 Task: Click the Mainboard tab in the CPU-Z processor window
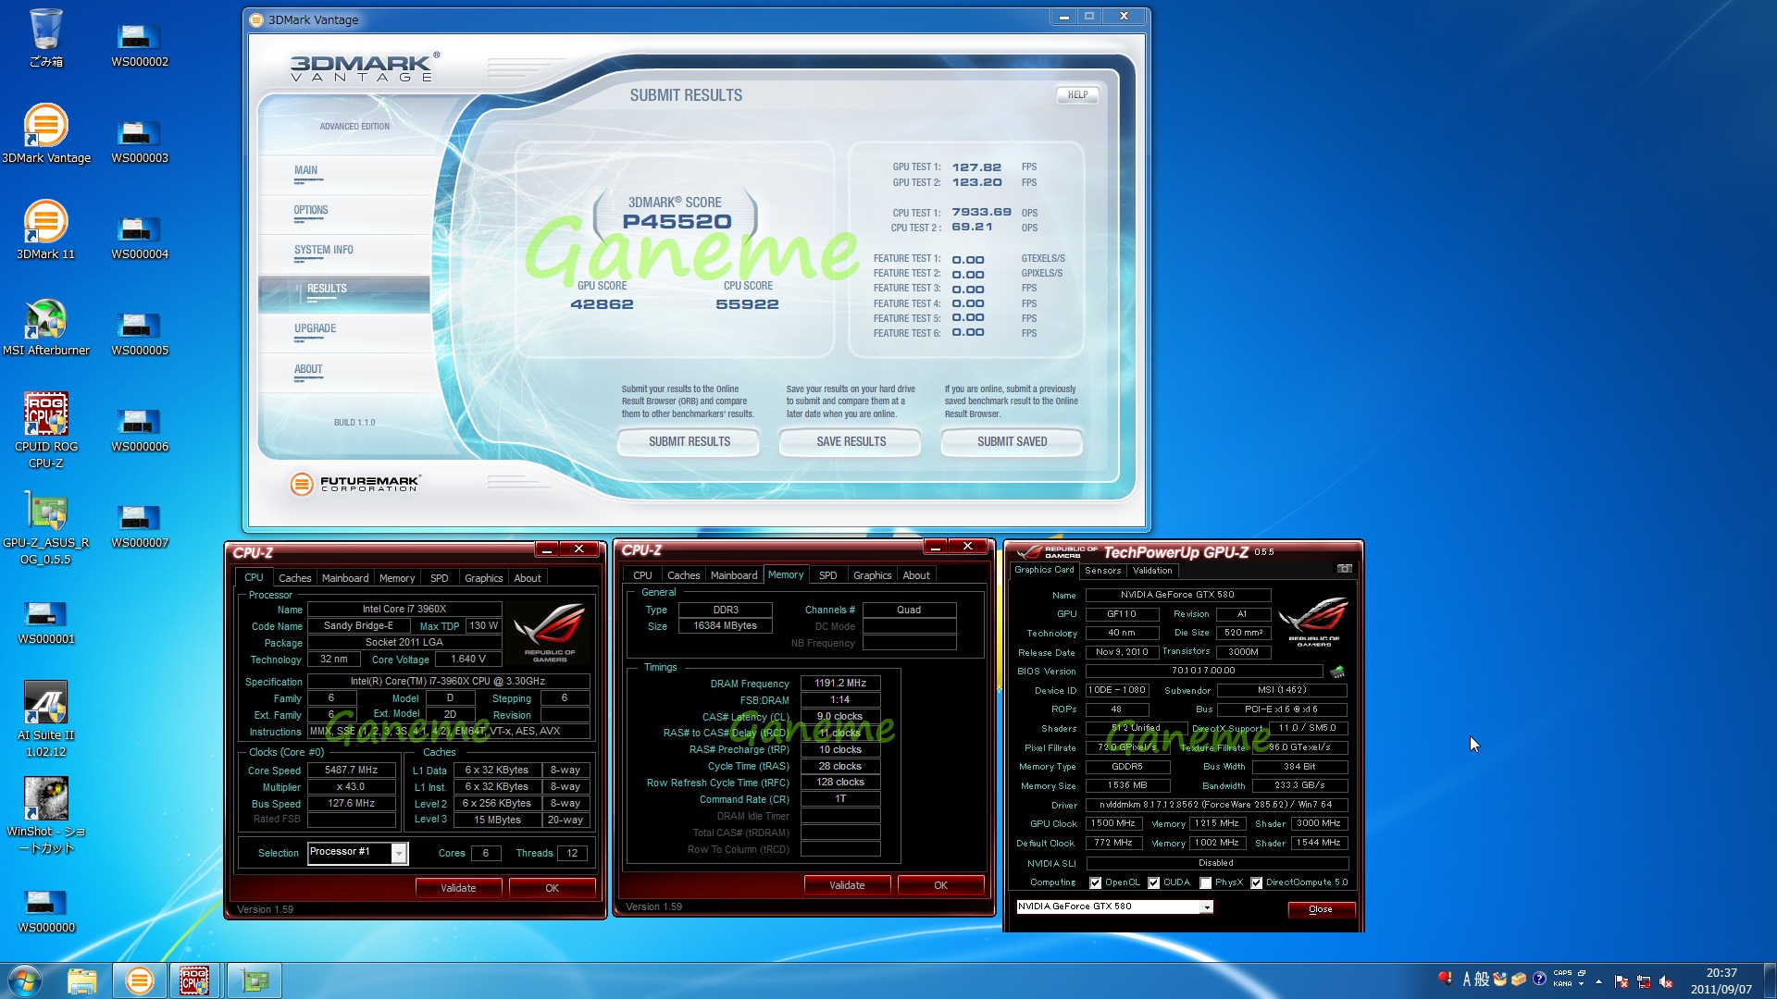(344, 578)
